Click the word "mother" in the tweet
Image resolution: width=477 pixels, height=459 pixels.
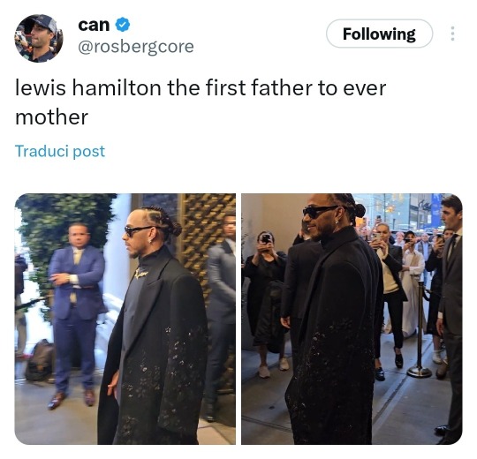point(52,117)
